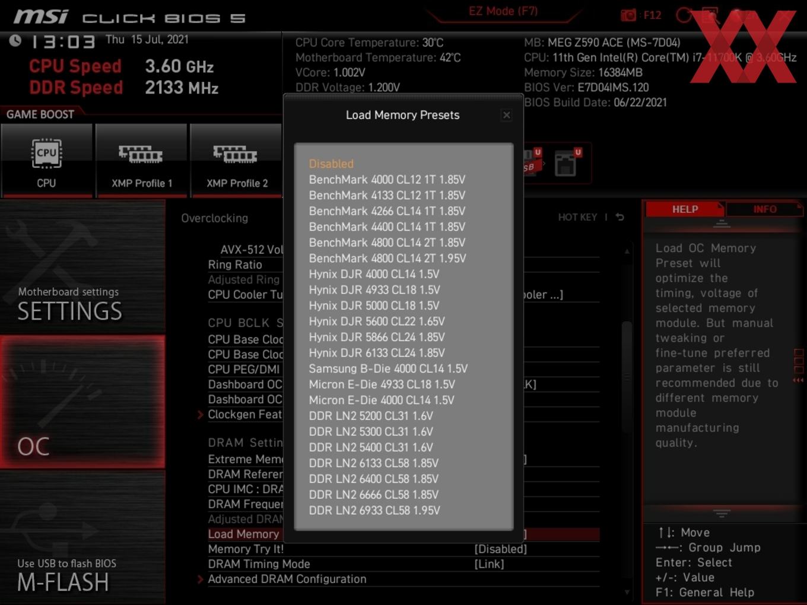Select Micron E-Die 4000 CL14 1.5V preset

coord(382,400)
